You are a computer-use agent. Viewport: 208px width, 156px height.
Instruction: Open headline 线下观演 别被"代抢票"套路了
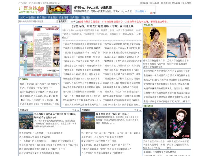click(112, 114)
